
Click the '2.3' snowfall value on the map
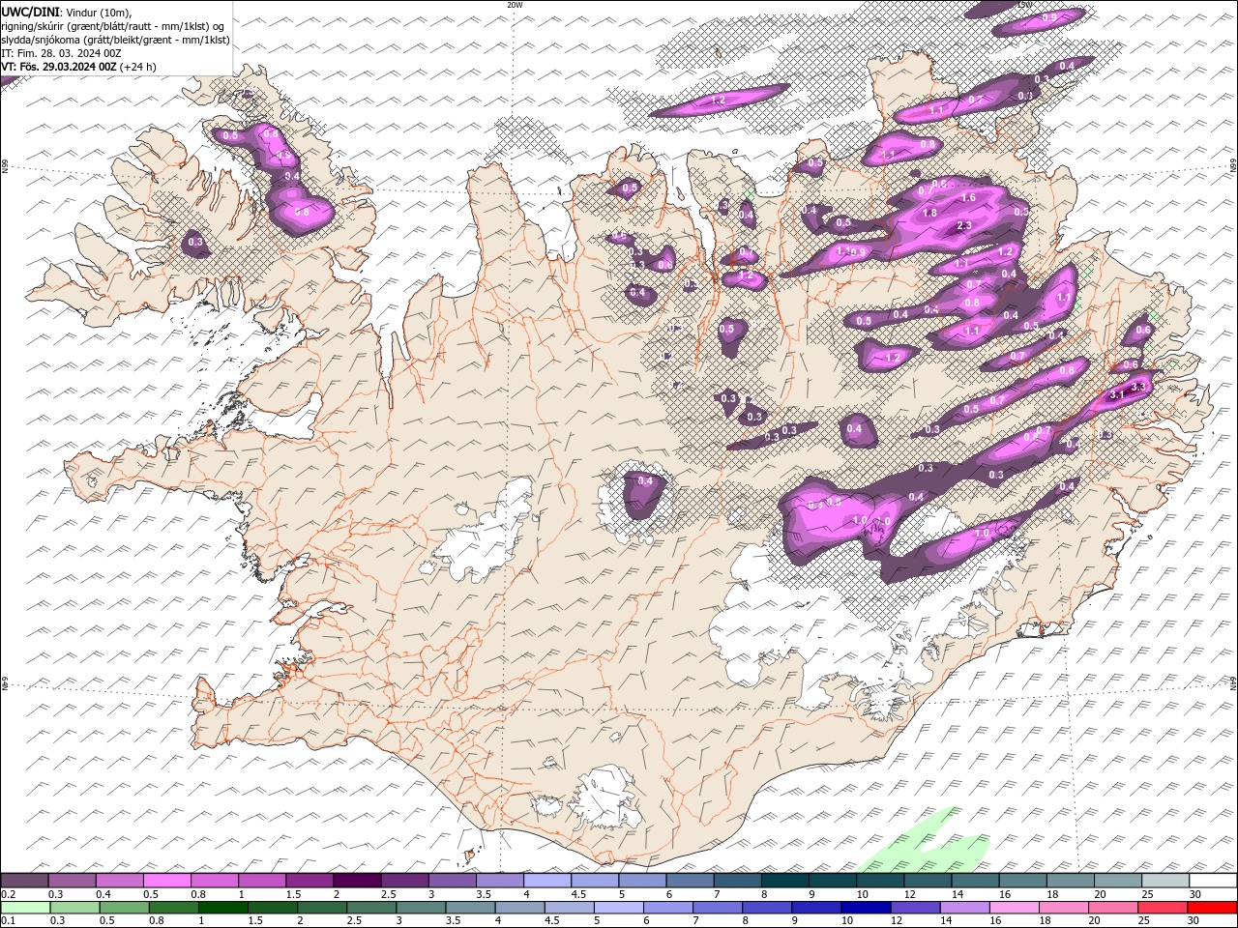[x=963, y=225]
